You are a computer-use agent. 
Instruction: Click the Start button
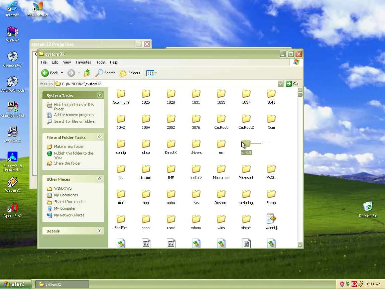pyautogui.click(x=16, y=284)
